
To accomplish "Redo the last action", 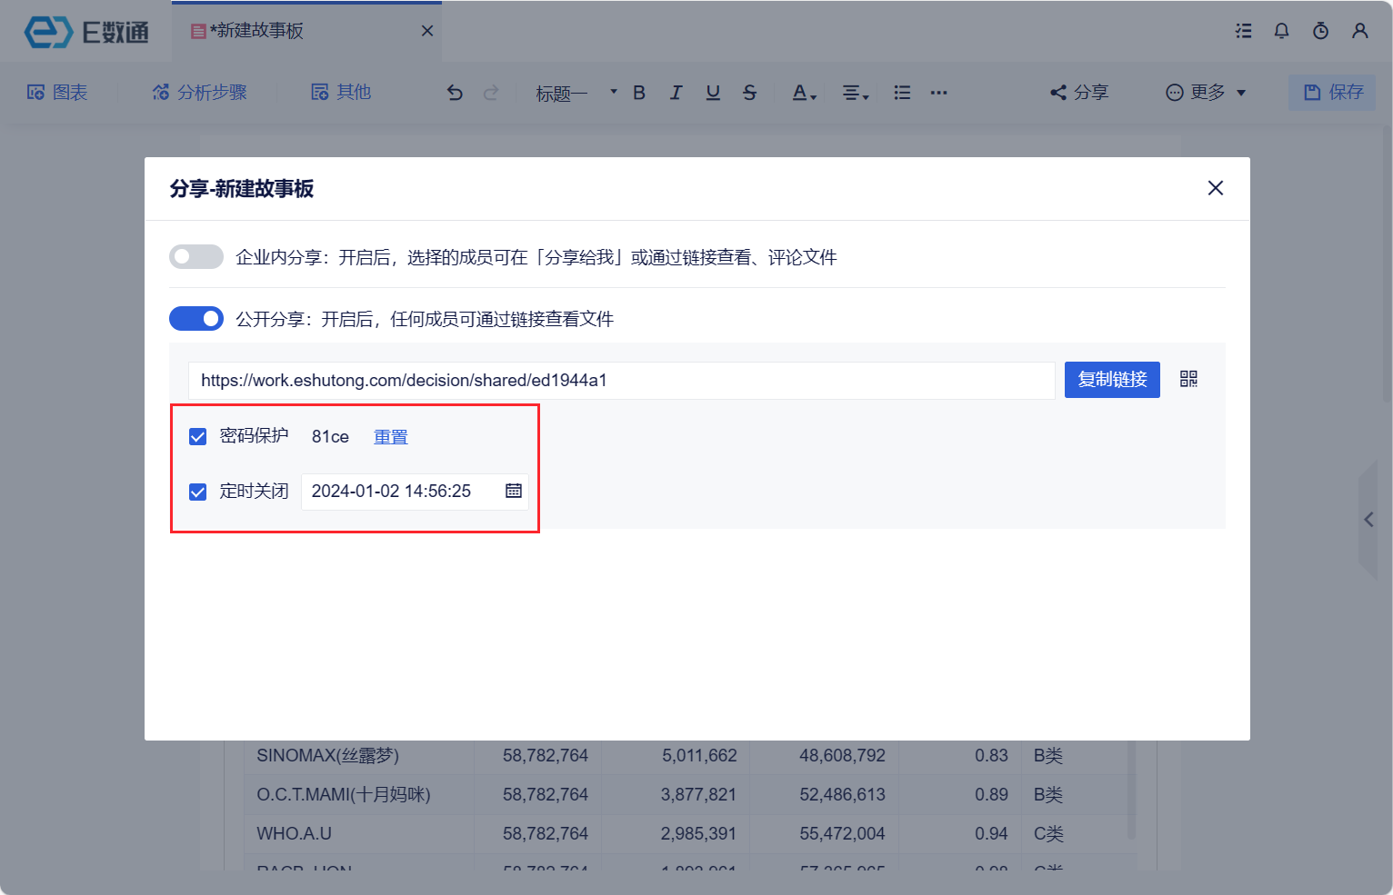I will [491, 93].
